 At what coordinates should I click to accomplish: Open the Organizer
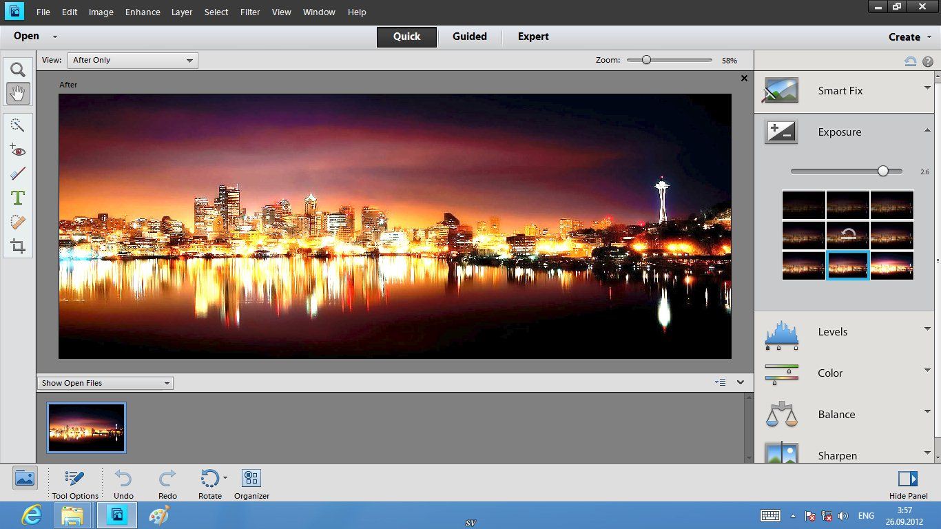(251, 484)
